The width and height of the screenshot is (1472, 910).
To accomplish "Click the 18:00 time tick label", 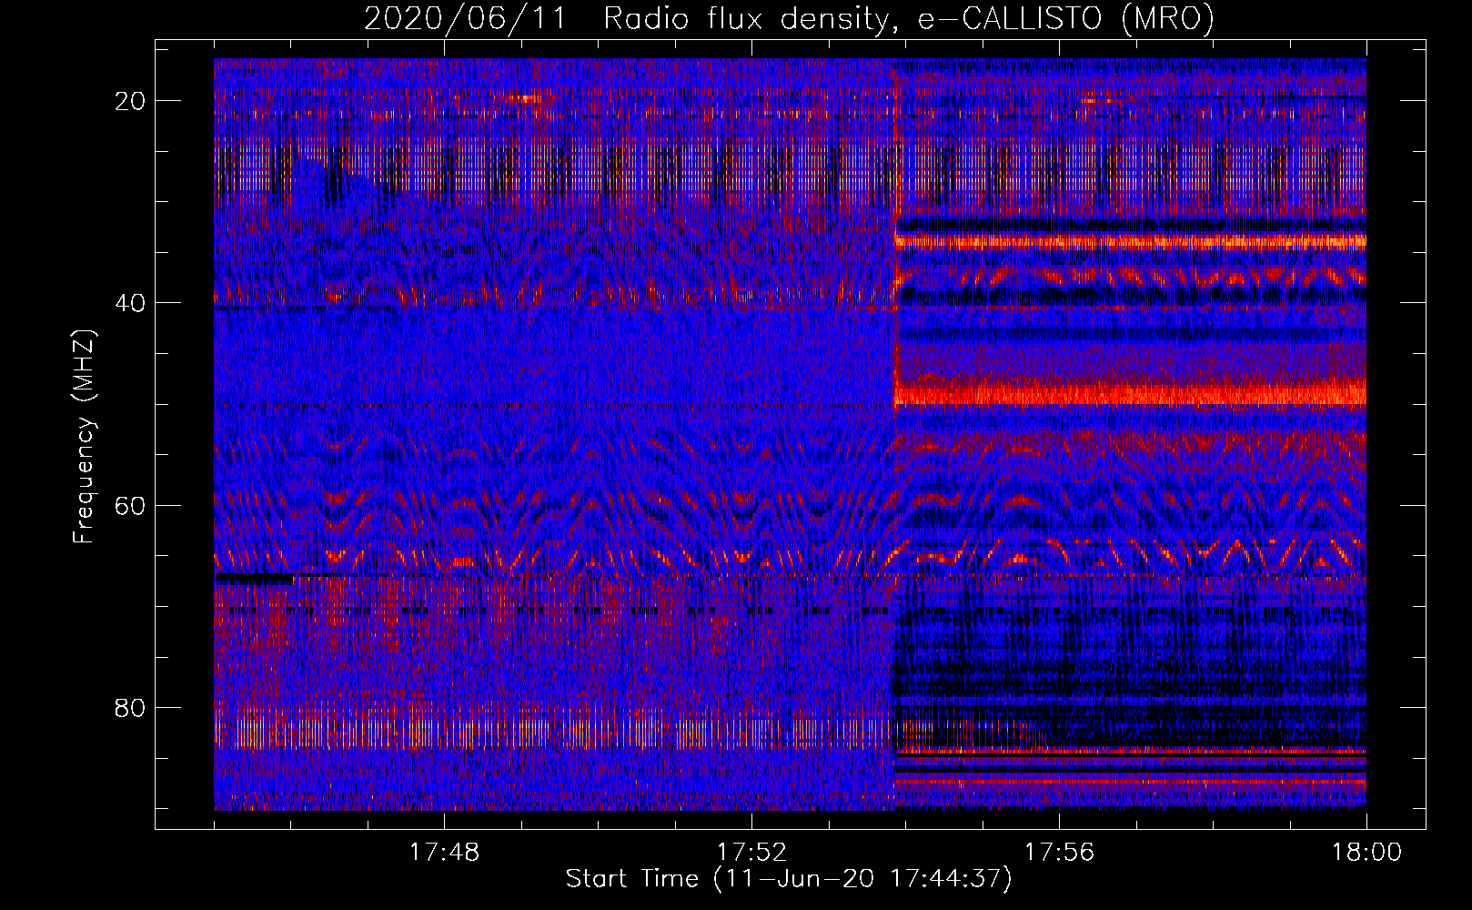I will (x=1366, y=853).
